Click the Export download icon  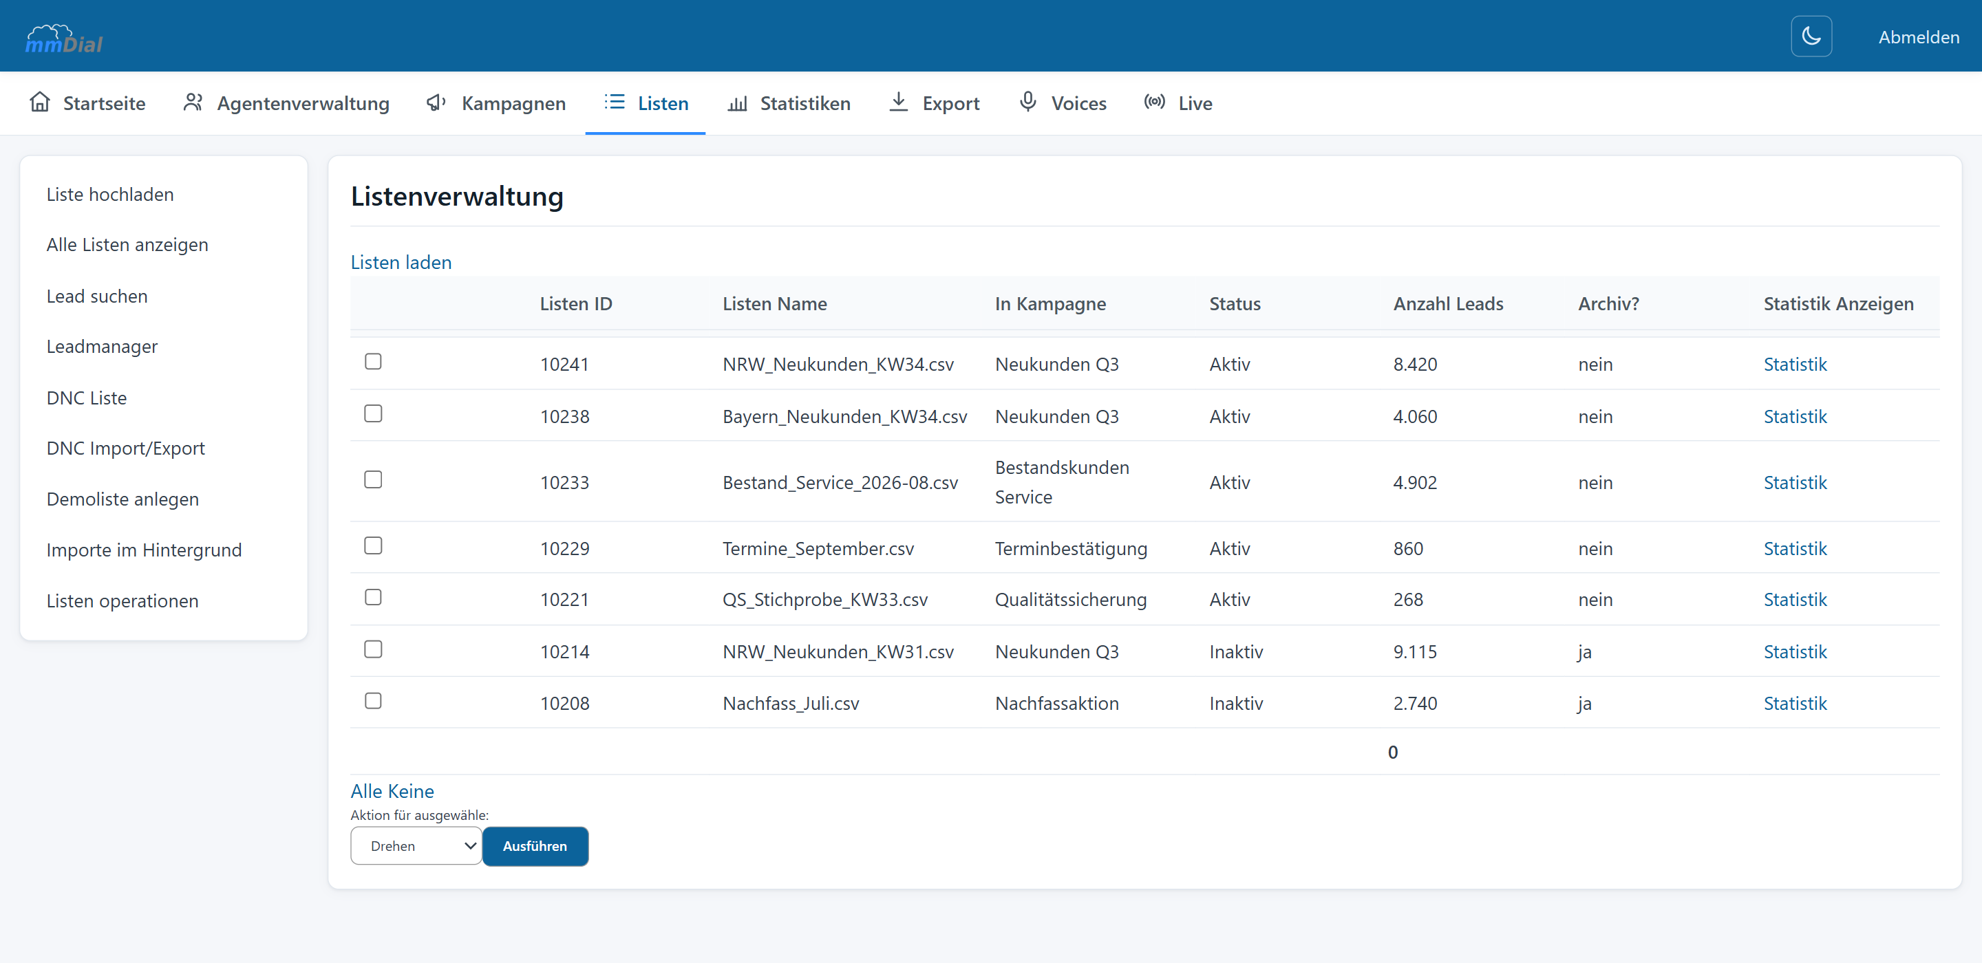tap(898, 102)
